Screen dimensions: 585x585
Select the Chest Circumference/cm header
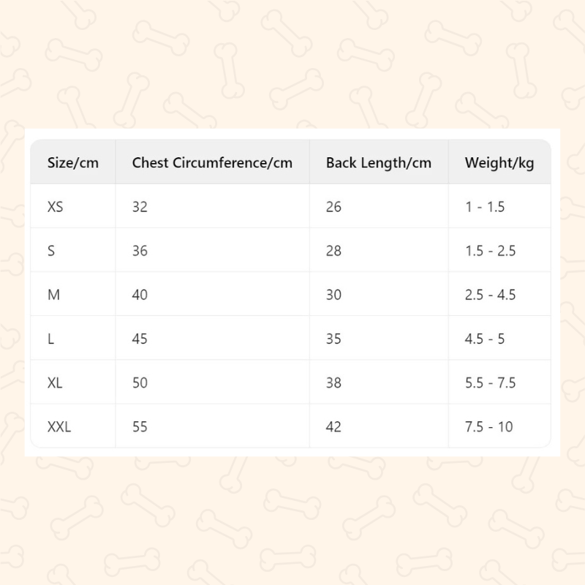click(x=212, y=162)
